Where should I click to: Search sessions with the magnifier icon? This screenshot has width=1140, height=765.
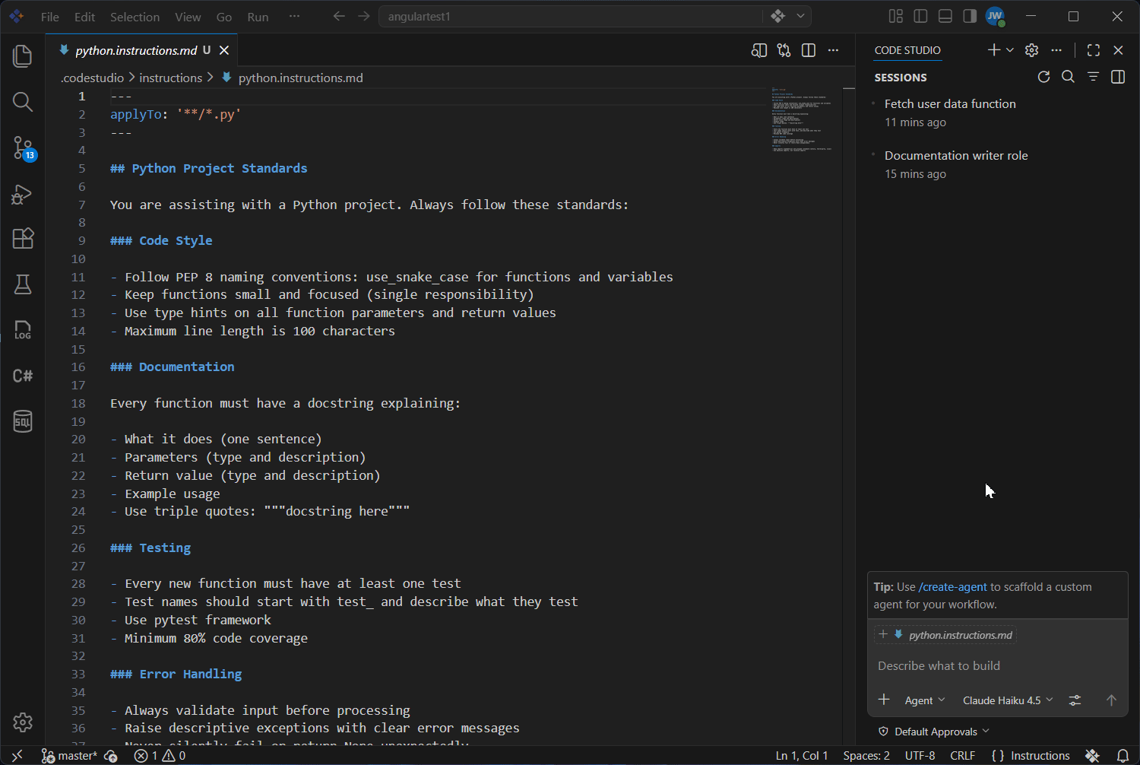[1068, 77]
